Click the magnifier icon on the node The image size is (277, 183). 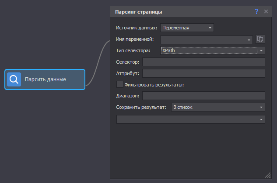(x=14, y=79)
